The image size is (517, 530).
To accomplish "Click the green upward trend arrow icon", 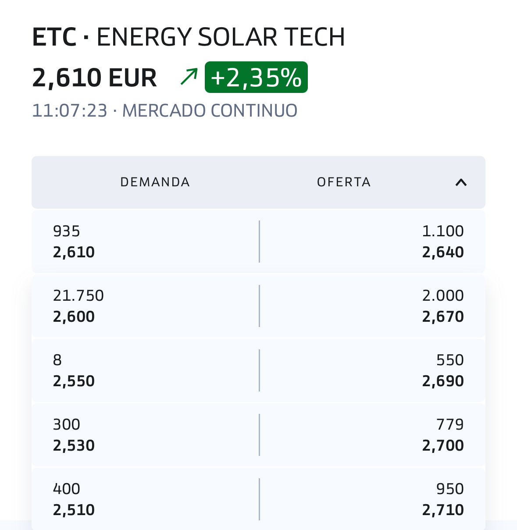I will pos(189,77).
